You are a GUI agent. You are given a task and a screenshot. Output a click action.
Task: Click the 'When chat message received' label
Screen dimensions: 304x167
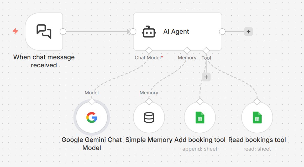[44, 61]
